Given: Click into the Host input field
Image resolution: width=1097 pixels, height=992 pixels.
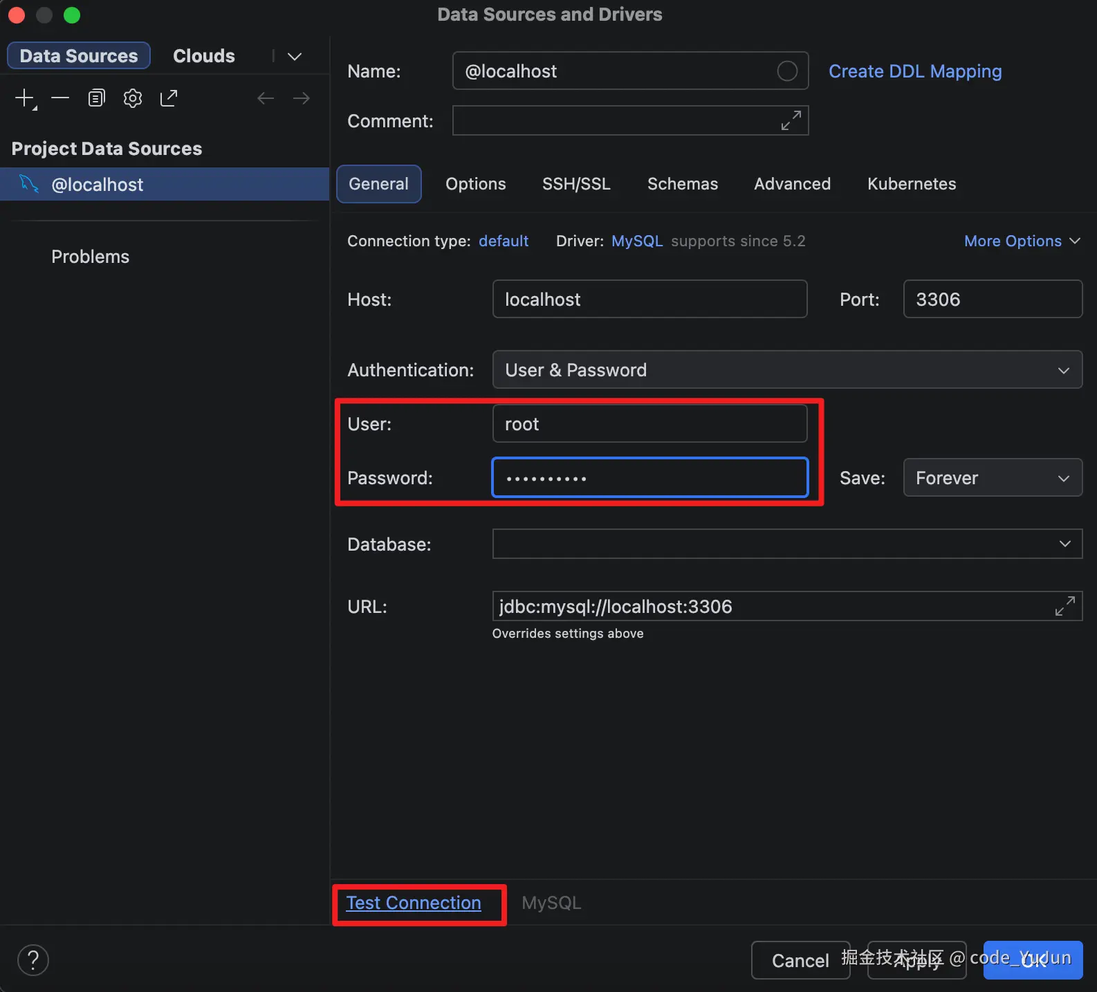Looking at the screenshot, I should click(x=649, y=299).
